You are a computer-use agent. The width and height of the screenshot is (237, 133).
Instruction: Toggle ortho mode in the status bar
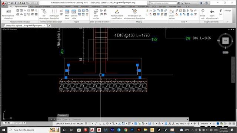click(104, 123)
